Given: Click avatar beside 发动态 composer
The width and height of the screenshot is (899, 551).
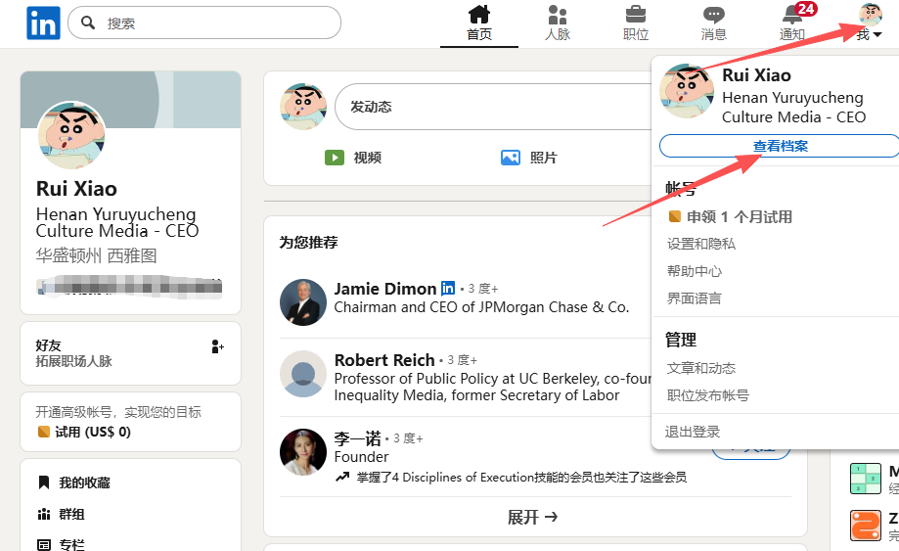Looking at the screenshot, I should click(303, 107).
